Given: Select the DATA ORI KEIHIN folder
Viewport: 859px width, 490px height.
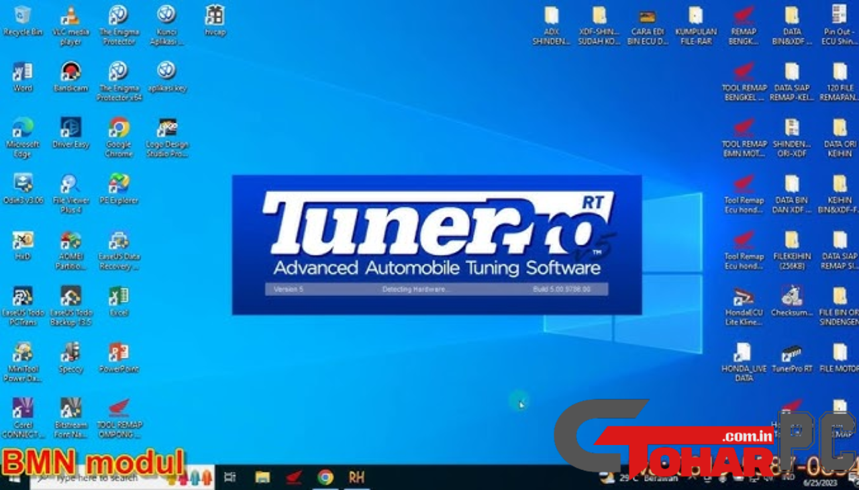Looking at the screenshot, I should tap(840, 138).
